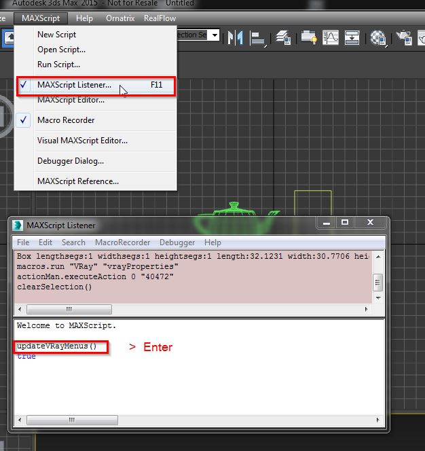The width and height of the screenshot is (425, 451).
Task: Click the MAXScript Listener window app icon
Action: (18, 225)
